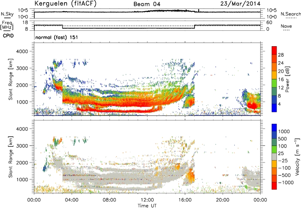Click the Beam 04 label
This screenshot has height=208, width=301.
pos(147,4)
